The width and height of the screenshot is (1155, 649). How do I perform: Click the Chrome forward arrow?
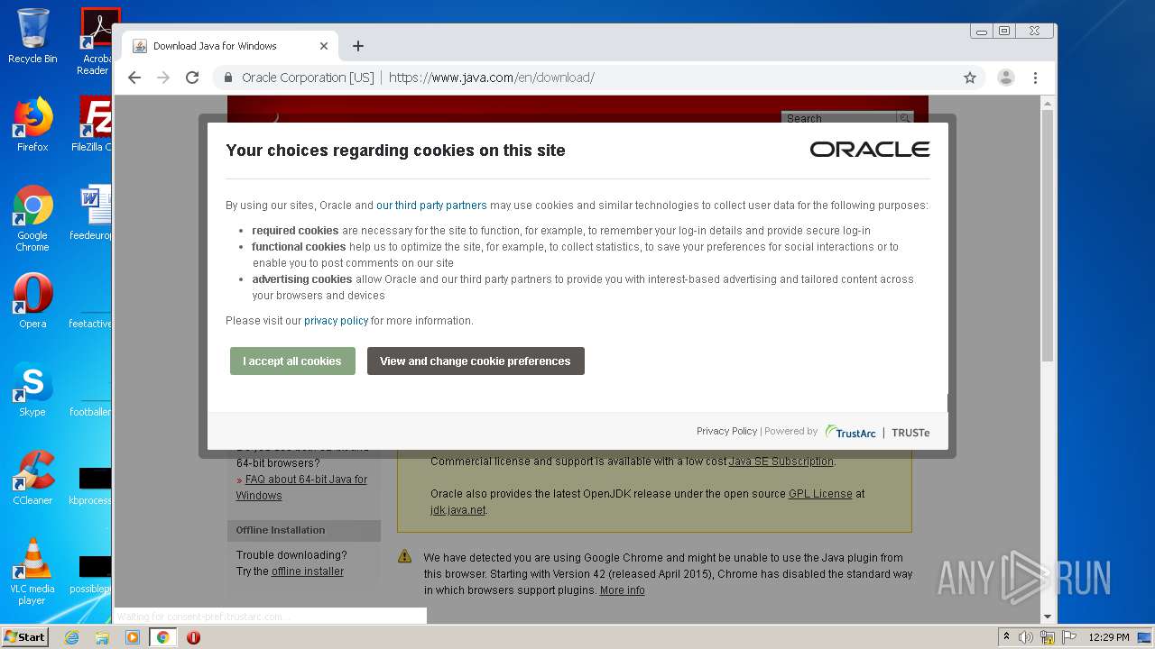tap(163, 78)
